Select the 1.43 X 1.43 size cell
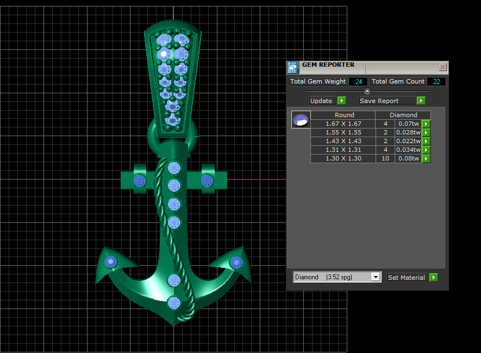Screen dimensions: 481x353 [x=343, y=141]
